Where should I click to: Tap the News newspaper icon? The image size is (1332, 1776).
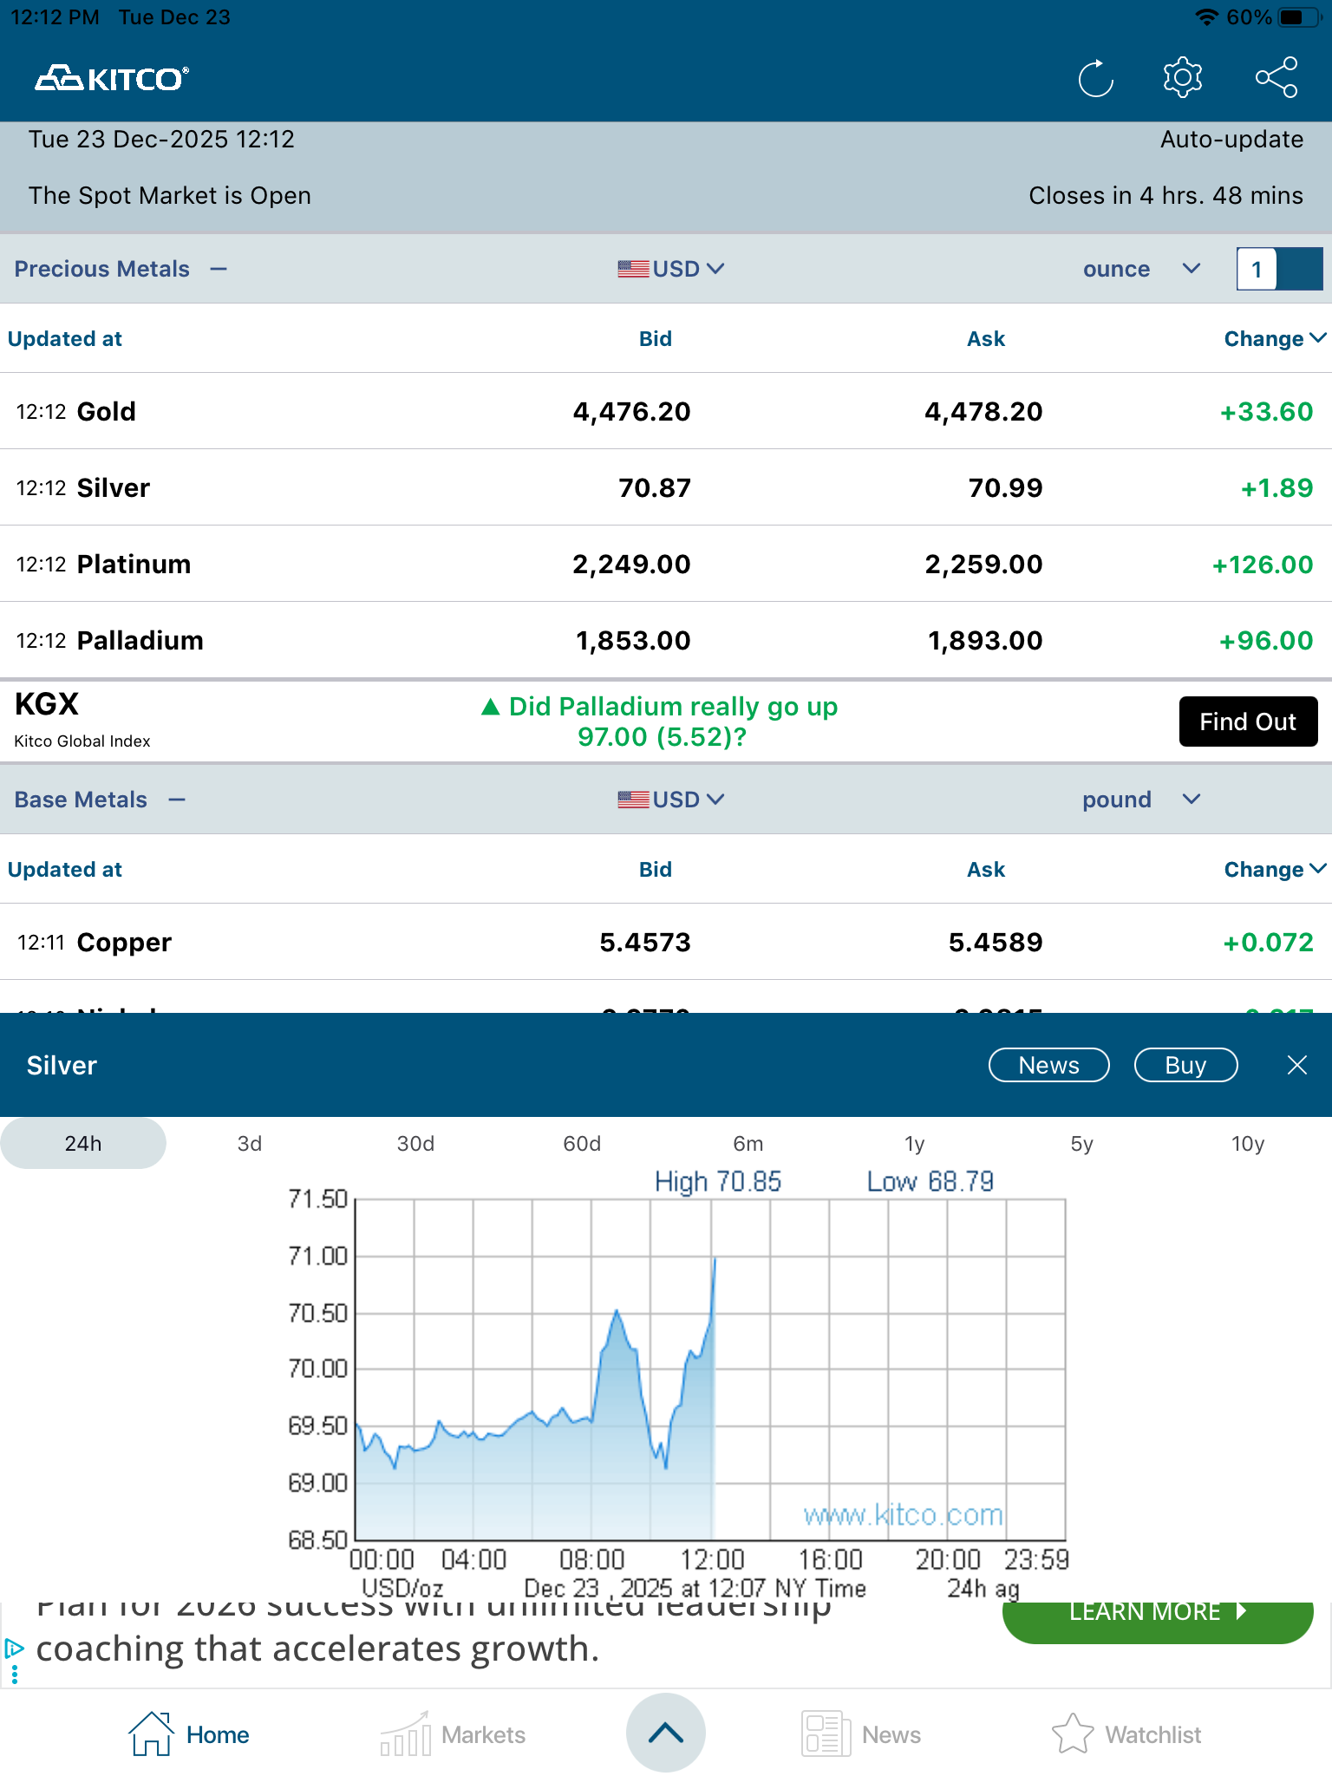pos(826,1734)
